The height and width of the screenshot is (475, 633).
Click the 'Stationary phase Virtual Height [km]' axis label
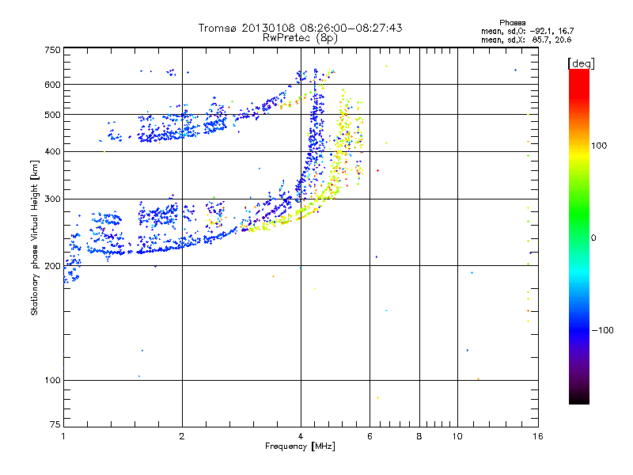tap(35, 237)
